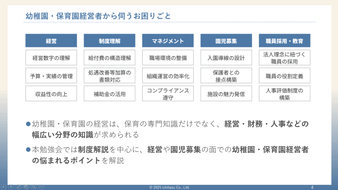Click the 経営 category header

pos(51,41)
